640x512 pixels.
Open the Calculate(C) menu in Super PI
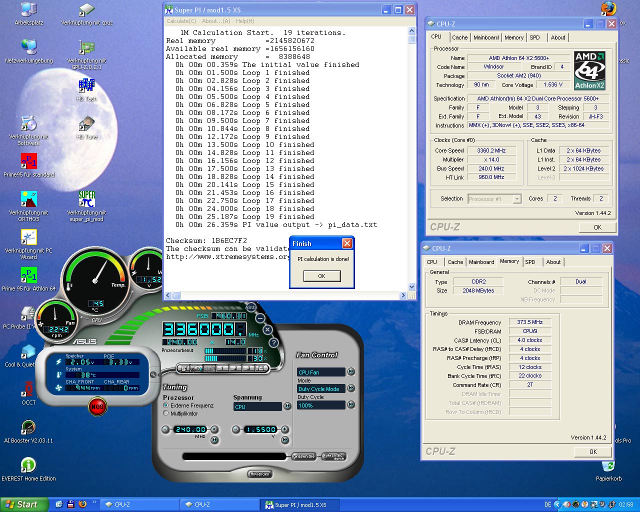(181, 21)
